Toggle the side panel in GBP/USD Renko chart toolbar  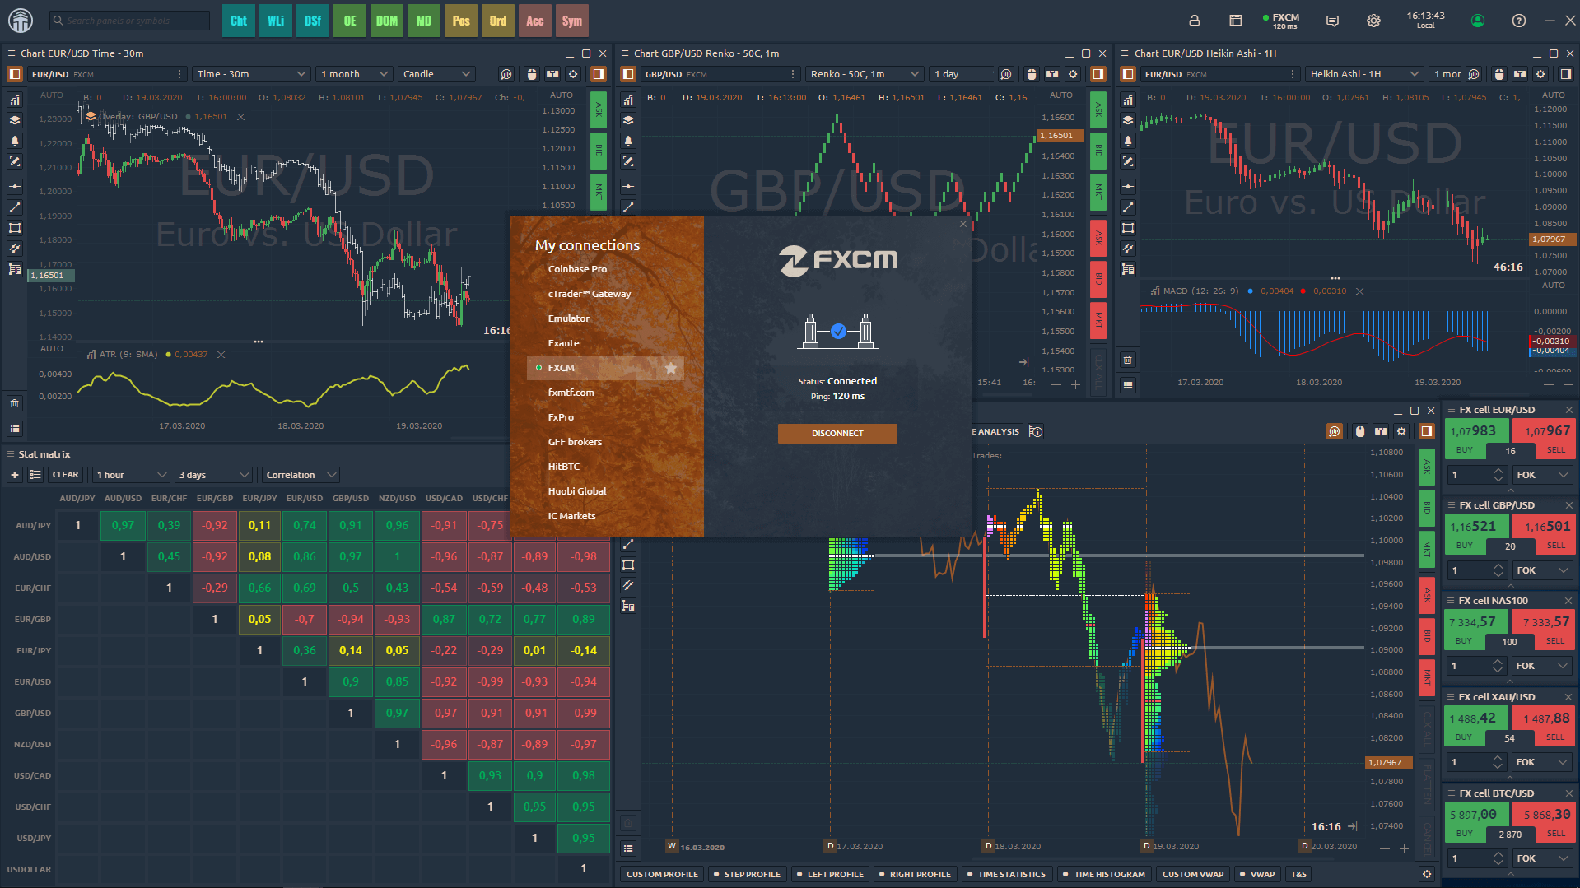tap(1098, 74)
